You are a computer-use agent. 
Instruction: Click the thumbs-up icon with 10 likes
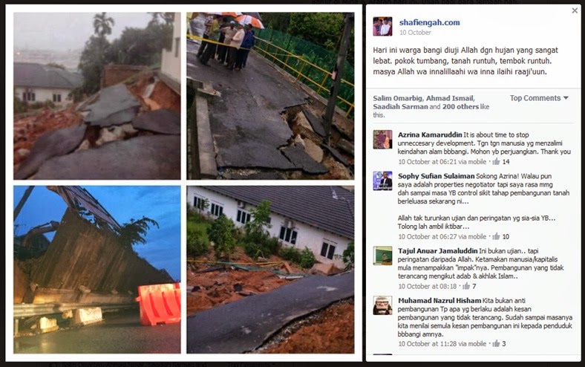point(496,236)
